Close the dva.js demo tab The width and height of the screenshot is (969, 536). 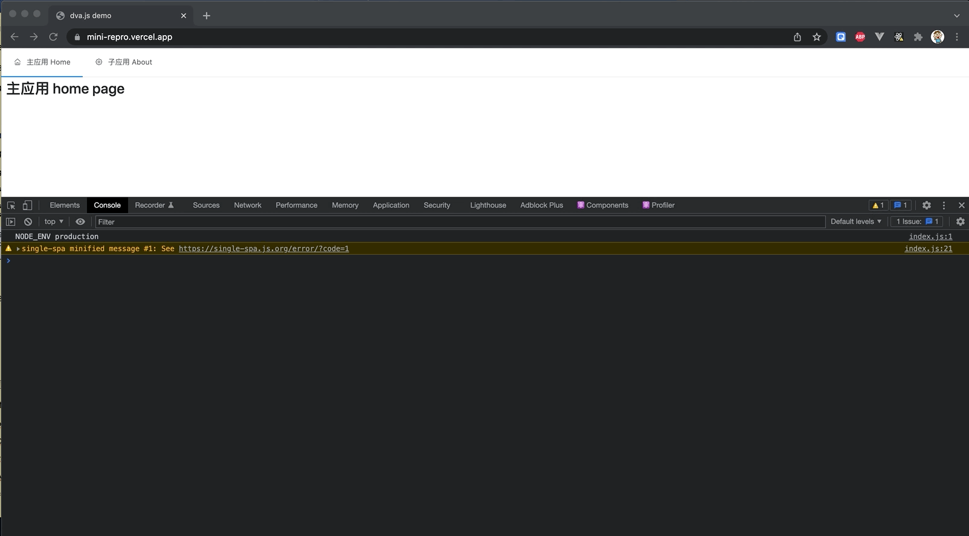184,16
